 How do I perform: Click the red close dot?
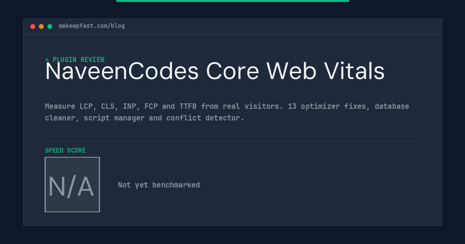(x=33, y=26)
